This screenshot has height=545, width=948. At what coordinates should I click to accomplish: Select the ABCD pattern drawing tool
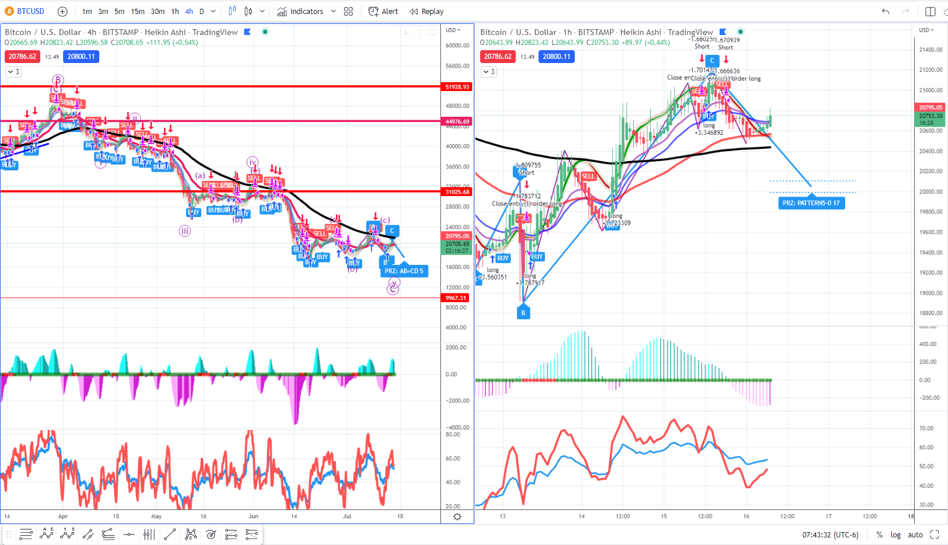[x=47, y=534]
